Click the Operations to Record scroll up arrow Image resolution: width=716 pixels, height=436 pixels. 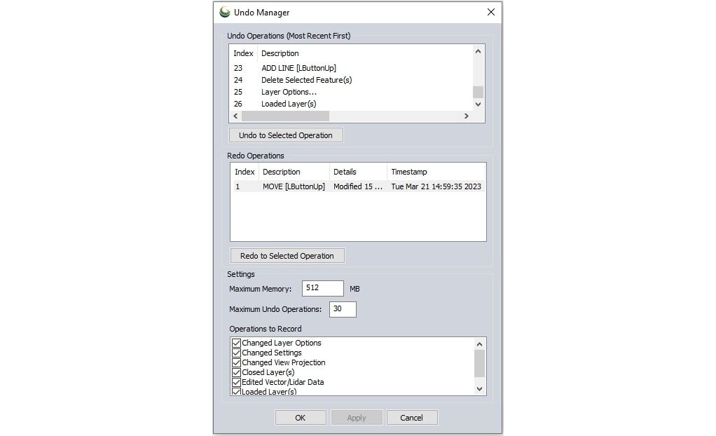479,344
